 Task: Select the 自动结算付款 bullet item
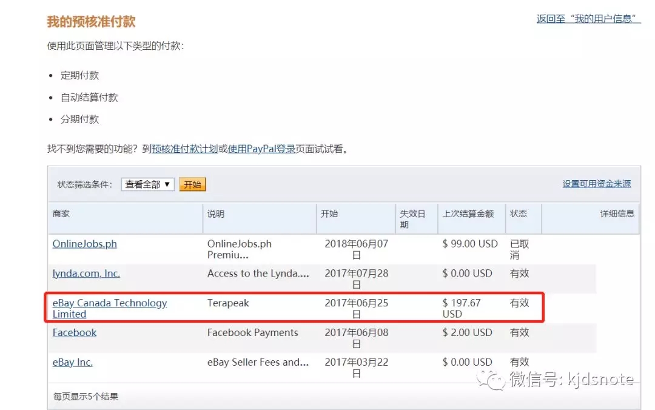click(x=89, y=98)
